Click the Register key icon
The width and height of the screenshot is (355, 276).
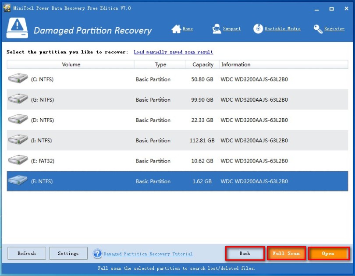click(318, 29)
